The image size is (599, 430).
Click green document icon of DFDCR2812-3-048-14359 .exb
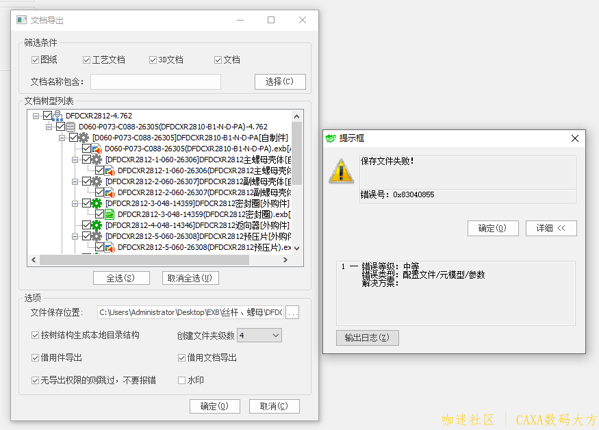[x=110, y=214]
